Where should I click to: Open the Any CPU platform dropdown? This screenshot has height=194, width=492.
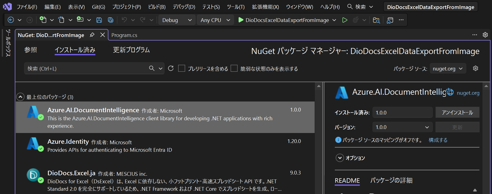coord(215,20)
